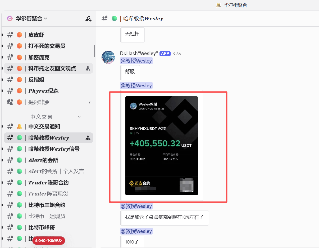319x248 pixels.
Task: Click the 哈希教授Wesley title in the channel header
Action: 143,18
